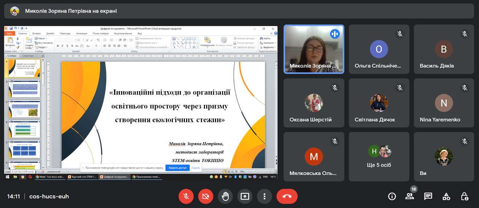Image resolution: width=479 pixels, height=208 pixels.
Task: Click meeting code cos-hucs-euh text
Action: [x=49, y=196]
